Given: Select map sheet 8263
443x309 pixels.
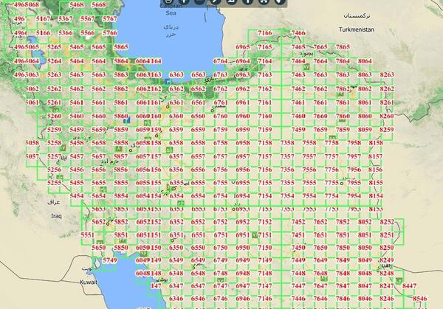Looking at the screenshot, I should click(x=387, y=74).
